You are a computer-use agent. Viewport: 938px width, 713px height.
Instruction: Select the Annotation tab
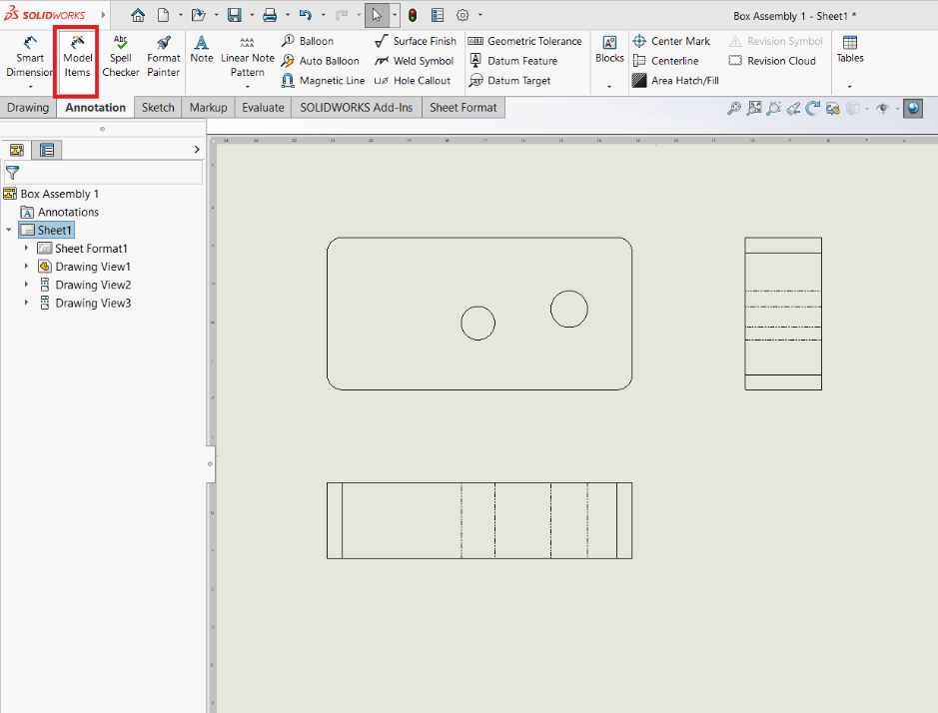[95, 108]
